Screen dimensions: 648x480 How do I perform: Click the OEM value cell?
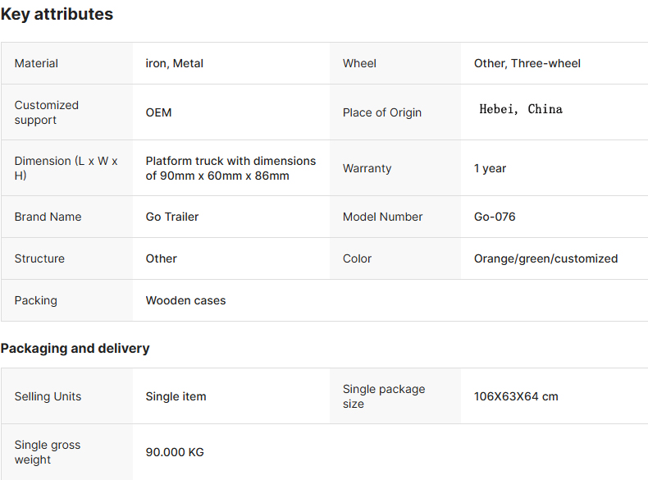[231, 112]
